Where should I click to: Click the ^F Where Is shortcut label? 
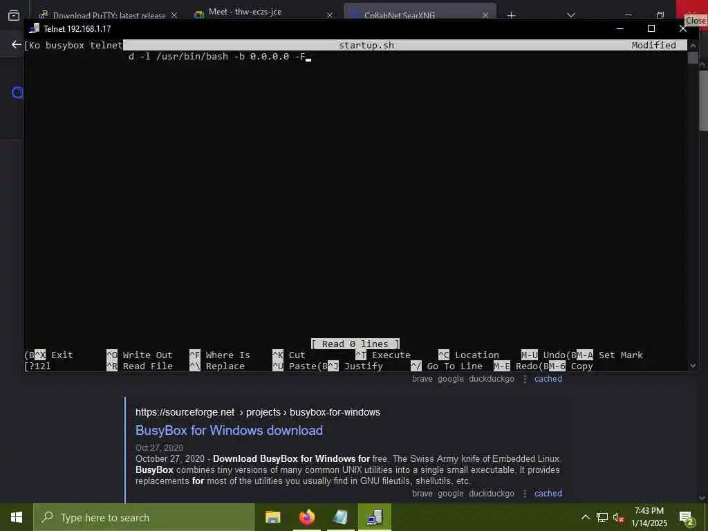coord(219,355)
